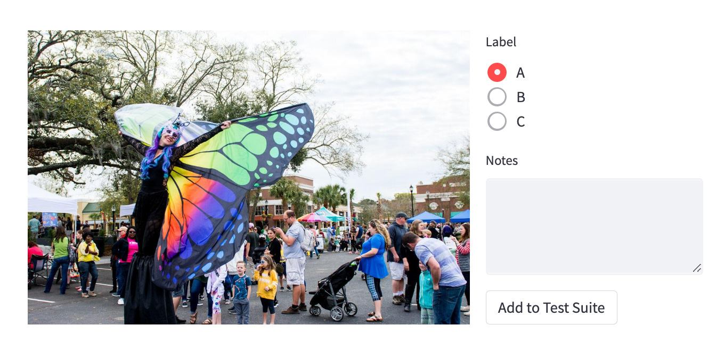716x350 pixels.
Task: Click the black stroller in the photo
Action: (333, 290)
